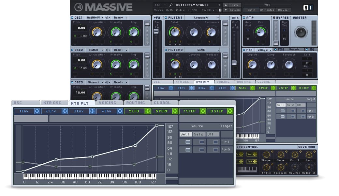Screen dimensions: 339x196
Task: Switch to the Attributes view
Action: 267,10
